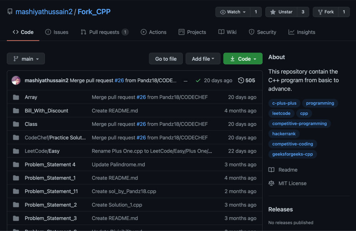Open the Problem_Statement_11 folder

pyautogui.click(x=51, y=191)
